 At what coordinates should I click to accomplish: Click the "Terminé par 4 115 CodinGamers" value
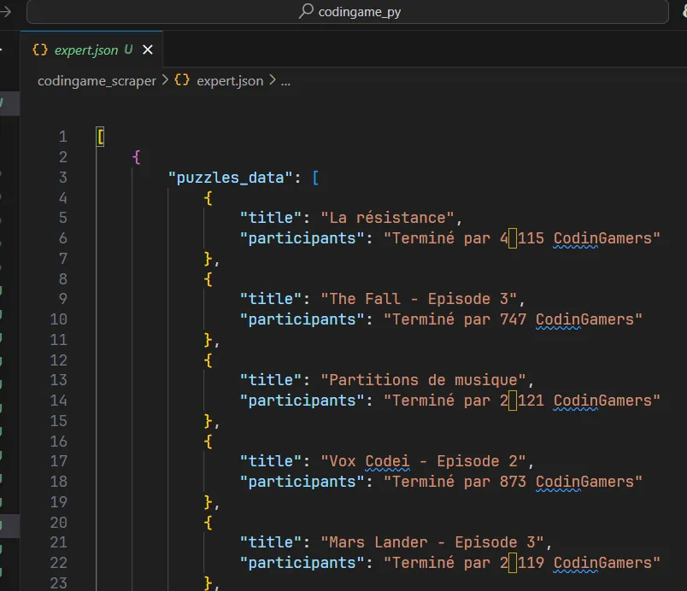522,238
